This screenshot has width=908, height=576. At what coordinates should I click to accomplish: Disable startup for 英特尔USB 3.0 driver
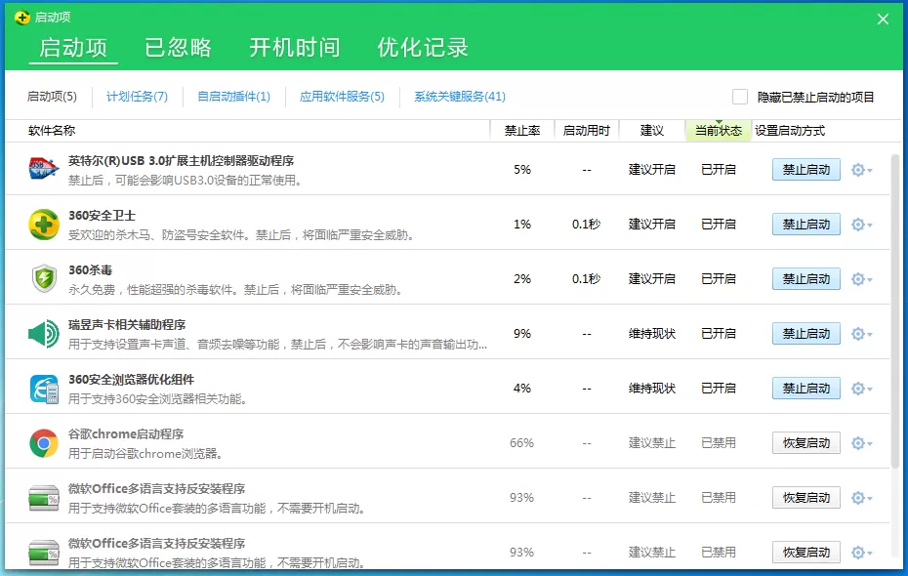pos(806,170)
